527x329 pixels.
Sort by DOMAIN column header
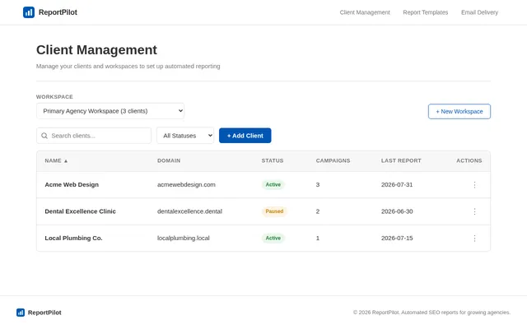pyautogui.click(x=169, y=161)
